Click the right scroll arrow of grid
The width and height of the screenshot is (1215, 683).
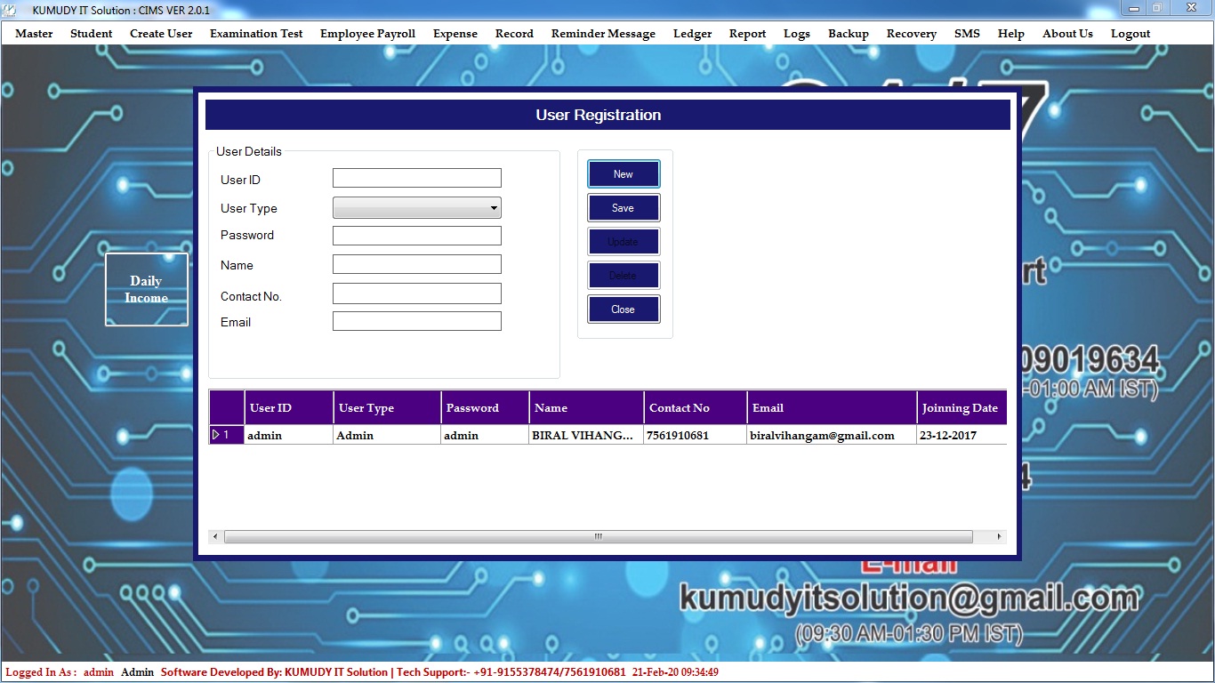click(x=1000, y=537)
